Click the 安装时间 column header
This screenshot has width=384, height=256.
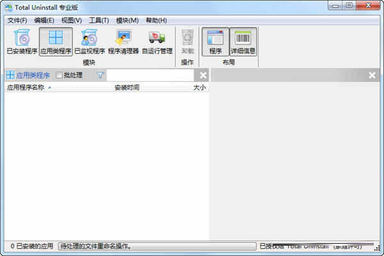coord(127,88)
